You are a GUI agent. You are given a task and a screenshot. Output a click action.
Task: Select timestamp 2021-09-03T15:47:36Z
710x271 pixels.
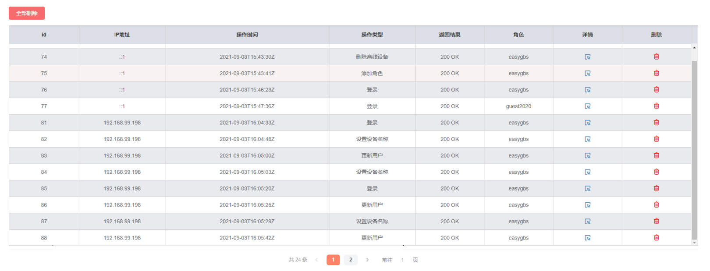tap(247, 106)
